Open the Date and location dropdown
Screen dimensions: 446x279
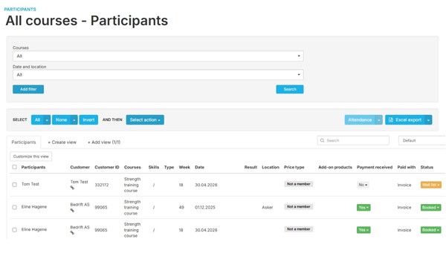[x=158, y=75]
